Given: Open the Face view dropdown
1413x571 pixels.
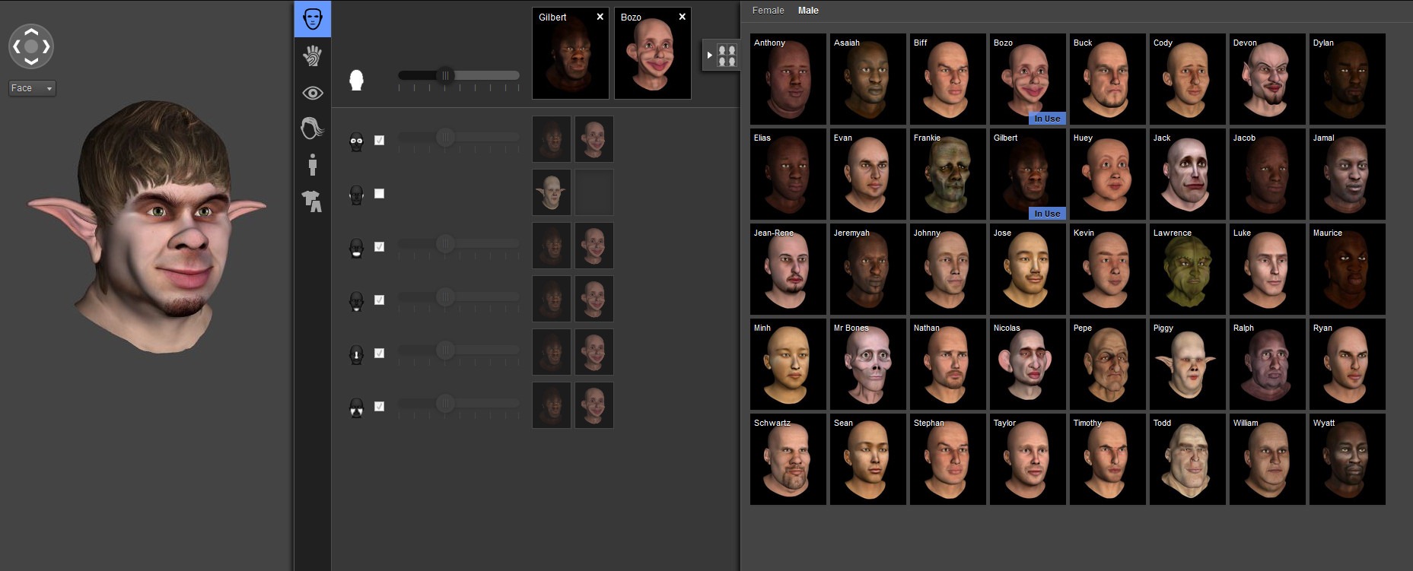Looking at the screenshot, I should (x=32, y=88).
